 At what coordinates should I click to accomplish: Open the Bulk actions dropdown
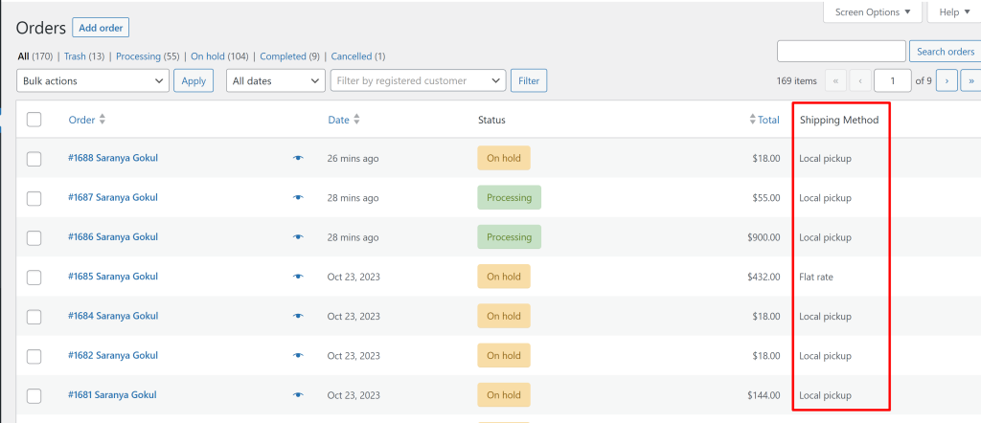click(93, 80)
